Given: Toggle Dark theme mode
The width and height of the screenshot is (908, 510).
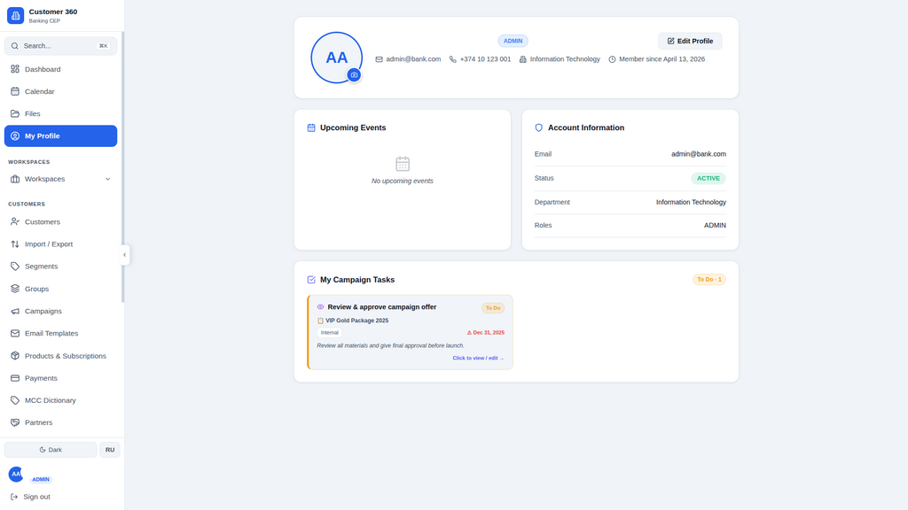Looking at the screenshot, I should 51,450.
